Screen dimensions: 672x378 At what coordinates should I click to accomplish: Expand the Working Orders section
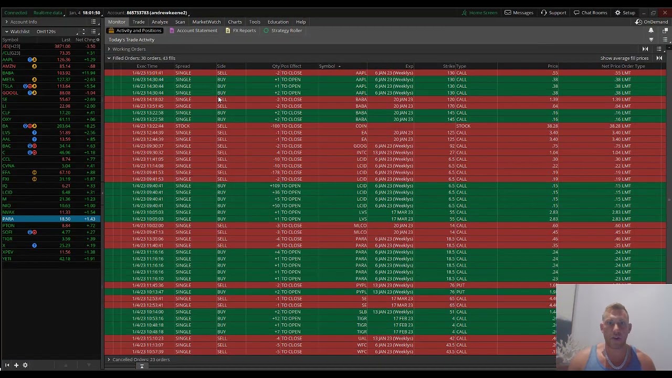pos(109,49)
